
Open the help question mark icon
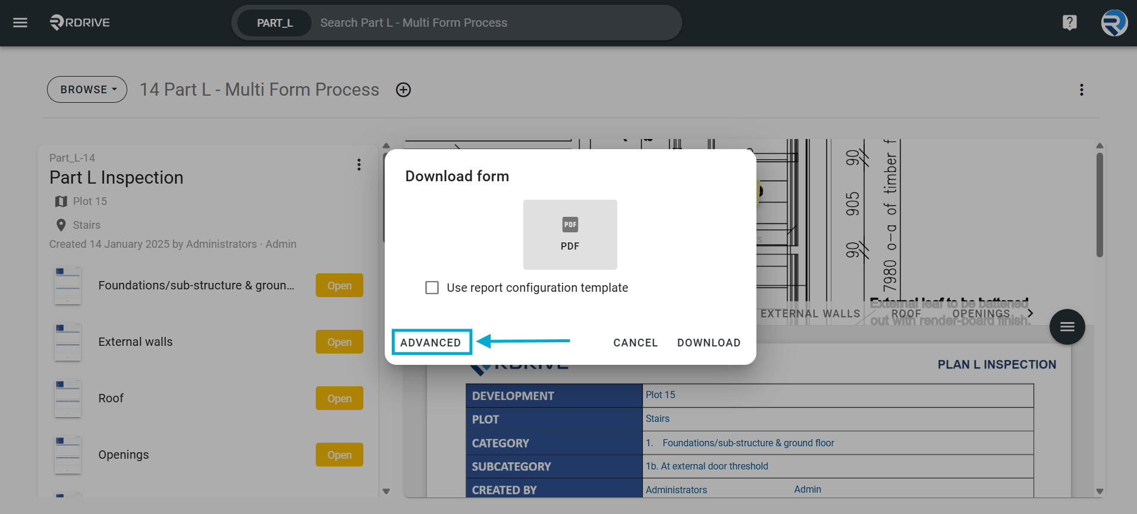point(1069,23)
